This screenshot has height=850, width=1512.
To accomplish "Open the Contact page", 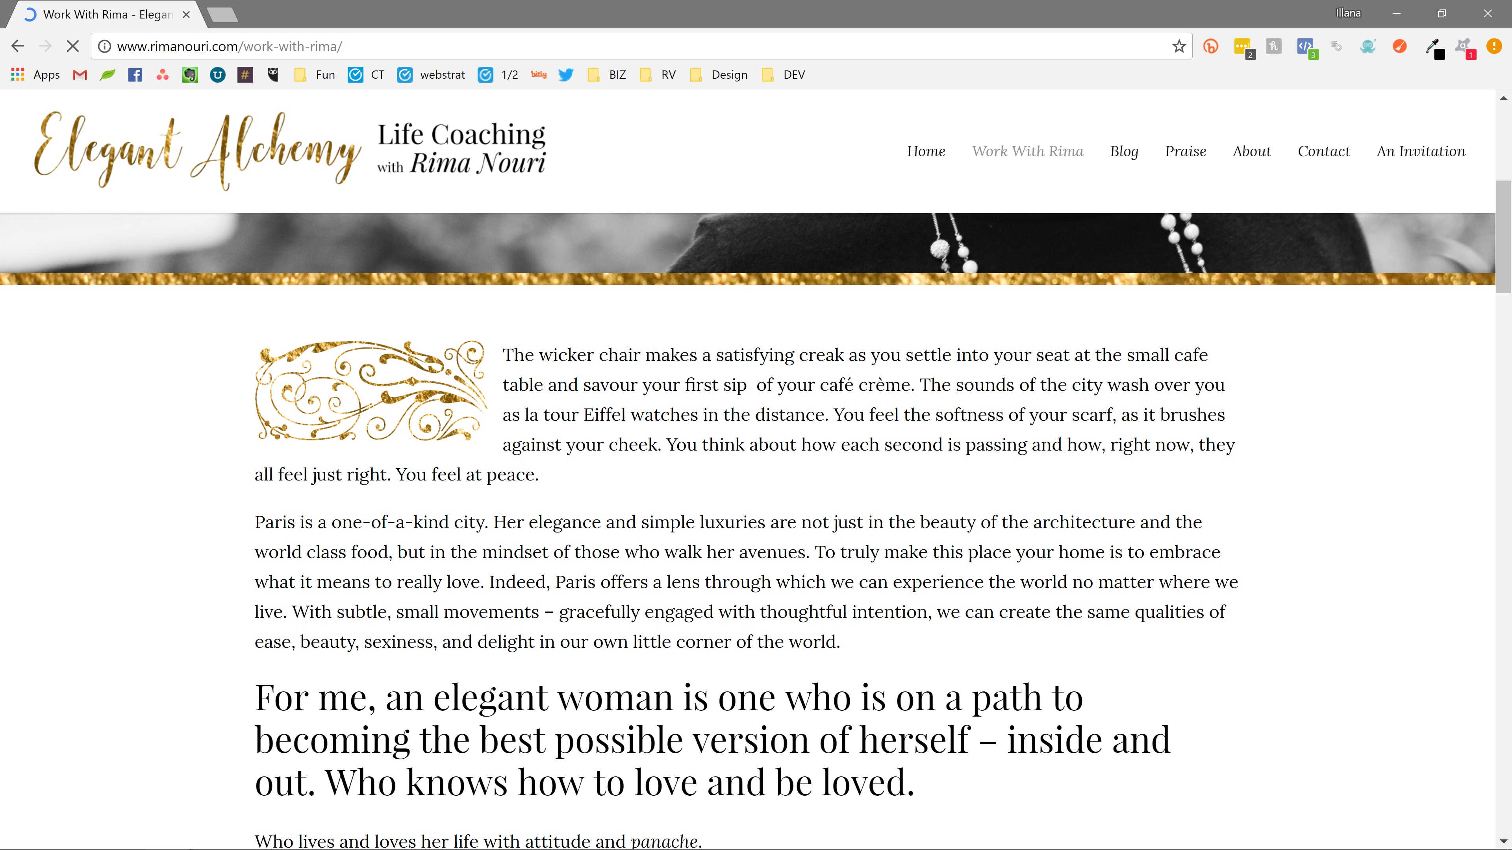I will [1323, 152].
